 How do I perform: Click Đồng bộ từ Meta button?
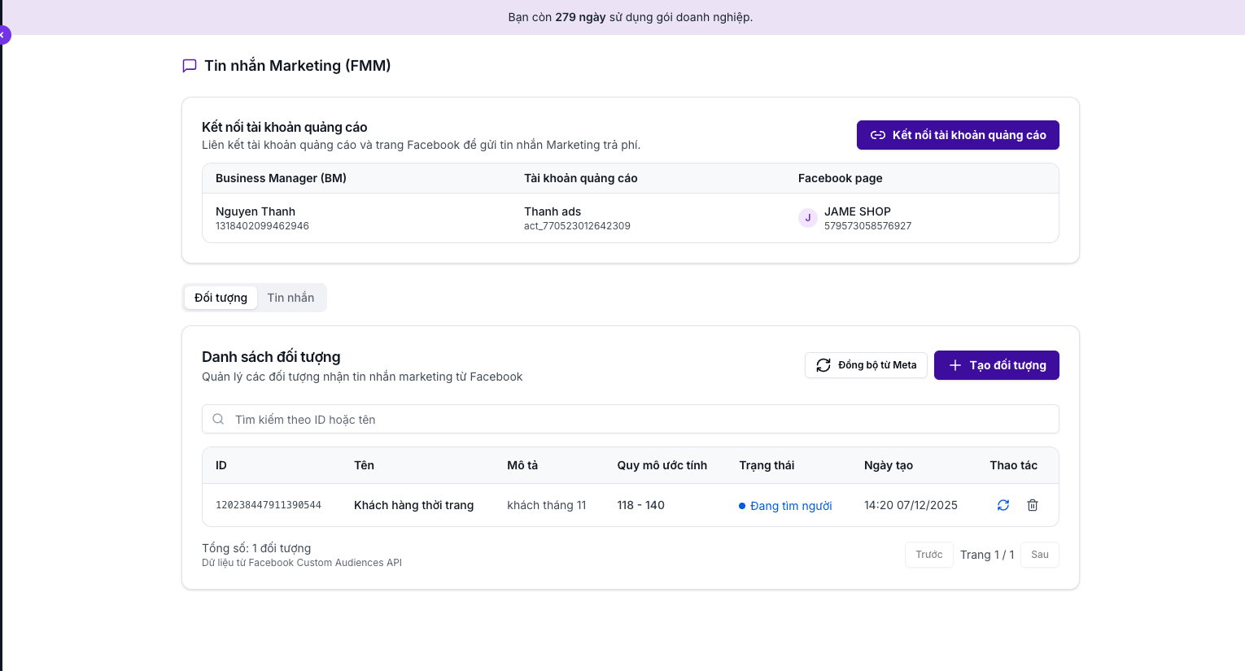[866, 365]
